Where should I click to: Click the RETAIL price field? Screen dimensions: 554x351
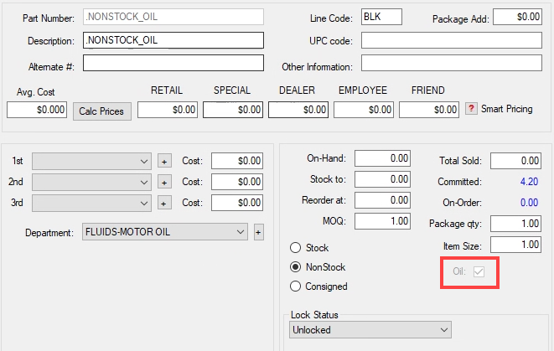[x=168, y=110]
